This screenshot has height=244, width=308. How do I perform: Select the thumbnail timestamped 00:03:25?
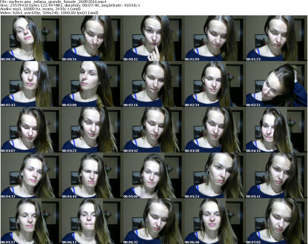[x=93, y=130]
